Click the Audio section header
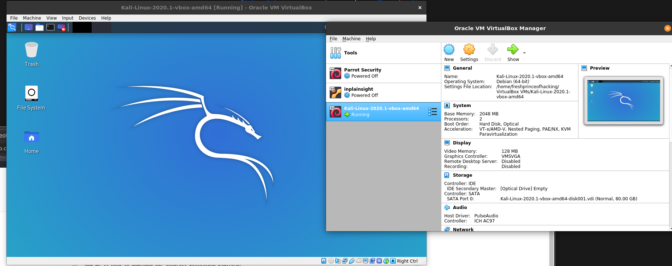This screenshot has height=266, width=672. coord(460,208)
